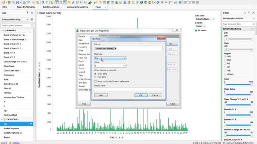Screen dimensions: 257x144
Task: Select Region filter WE option
Action: tap(225, 71)
